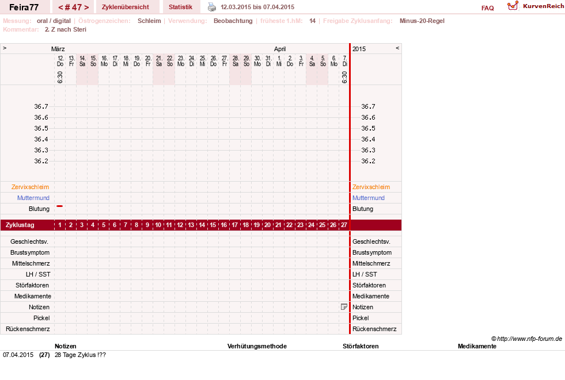Image resolution: width=565 pixels, height=380 pixels.
Task: Click the Verhütungsmethode column header
Action: (x=257, y=346)
